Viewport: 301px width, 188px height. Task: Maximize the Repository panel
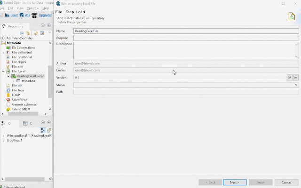(x=49, y=25)
